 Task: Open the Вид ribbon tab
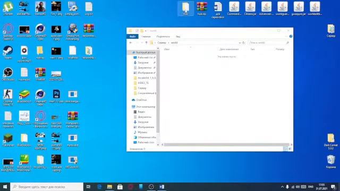coord(178,37)
